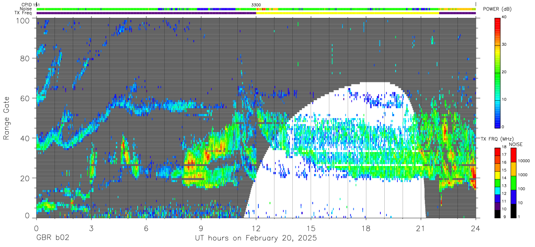The height and width of the screenshot is (247, 535).
Task: Click the POWER (dB) gradient color bar
Action: click(498, 72)
